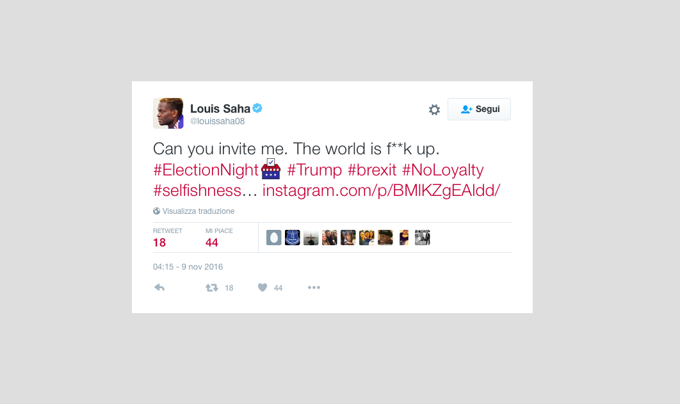Open the three-dot more options menu
This screenshot has width=680, height=404.
[x=314, y=287]
